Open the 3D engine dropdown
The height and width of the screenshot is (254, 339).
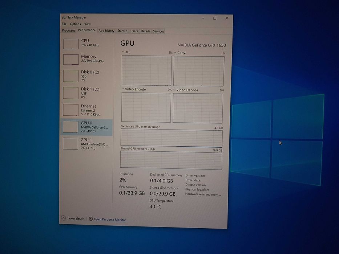[x=123, y=52]
